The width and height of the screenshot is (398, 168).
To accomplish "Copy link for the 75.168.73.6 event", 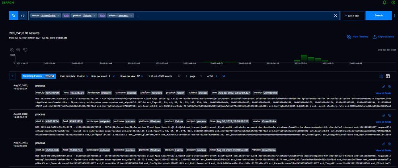I will tap(384, 144).
